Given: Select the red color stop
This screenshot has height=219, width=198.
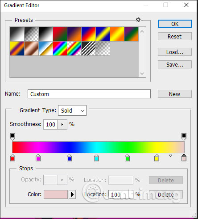Looking at the screenshot, I should coord(13,158).
